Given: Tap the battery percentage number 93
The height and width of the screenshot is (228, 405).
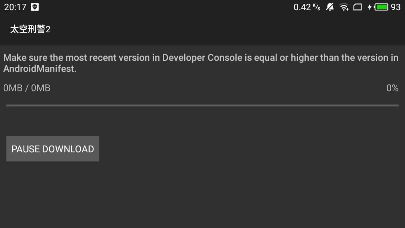Looking at the screenshot, I should tap(396, 7).
